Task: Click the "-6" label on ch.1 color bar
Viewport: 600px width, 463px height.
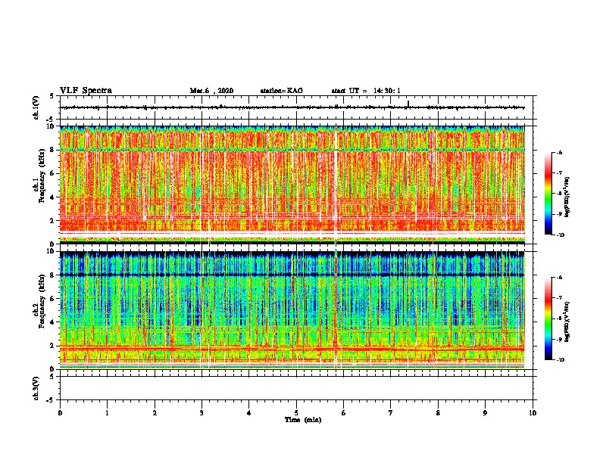Action: [560, 152]
